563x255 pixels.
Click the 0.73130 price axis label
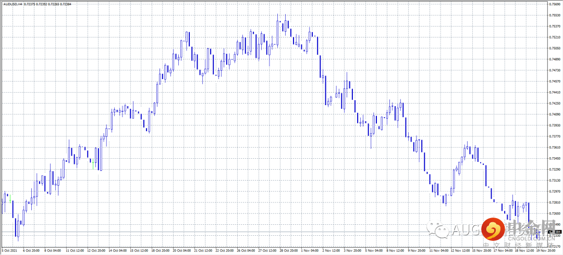pos(555,181)
